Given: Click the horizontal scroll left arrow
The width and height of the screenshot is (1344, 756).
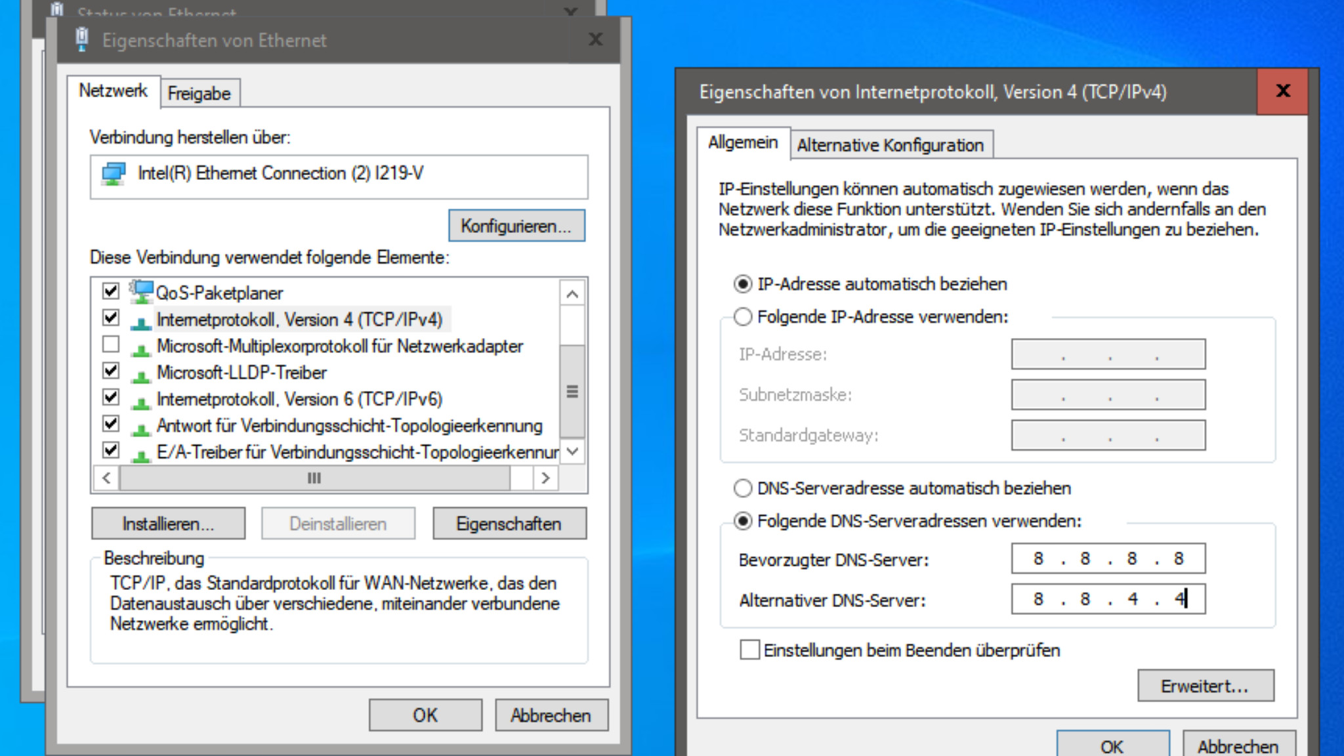Looking at the screenshot, I should pos(106,478).
